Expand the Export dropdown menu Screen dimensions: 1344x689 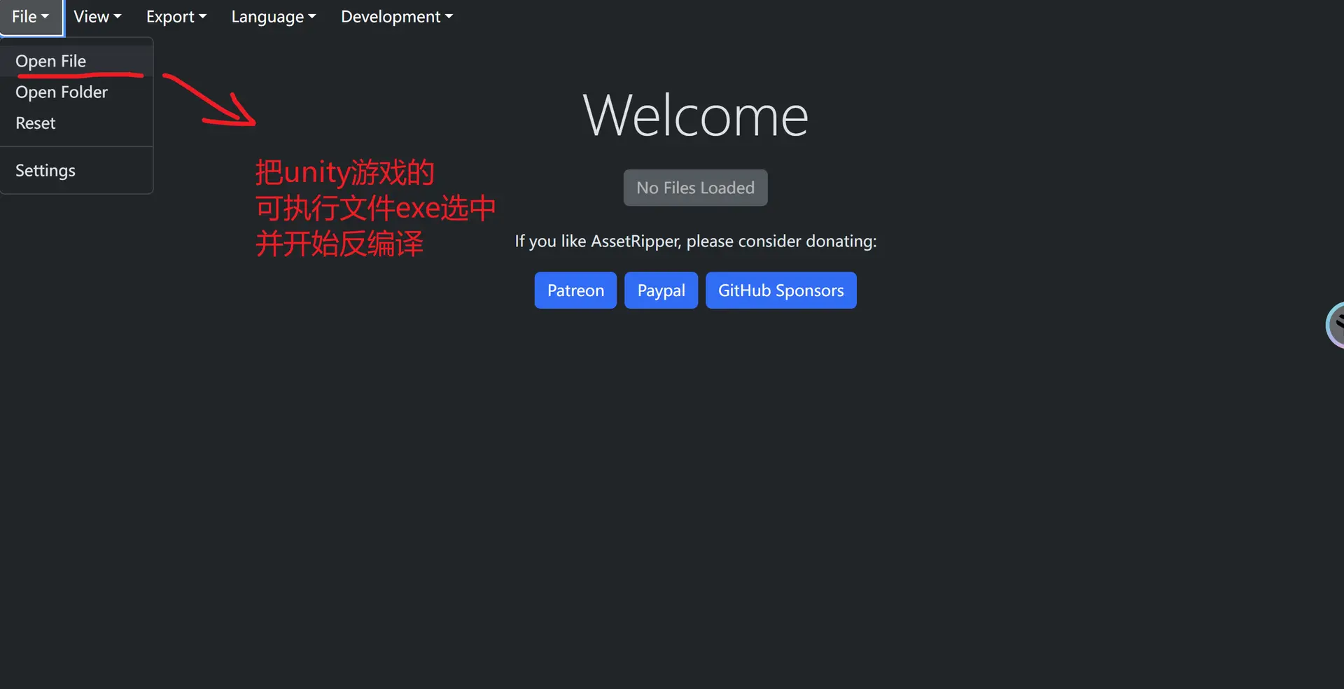pyautogui.click(x=176, y=17)
